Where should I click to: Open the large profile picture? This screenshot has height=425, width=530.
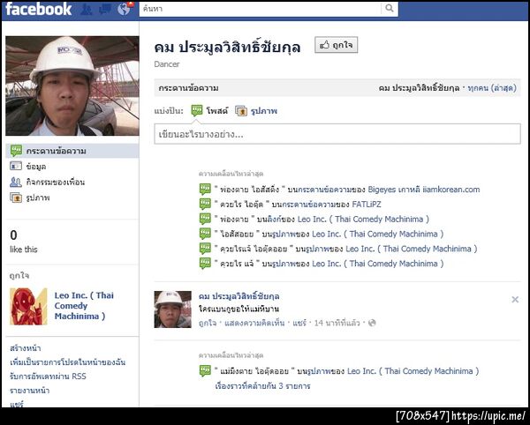point(72,86)
